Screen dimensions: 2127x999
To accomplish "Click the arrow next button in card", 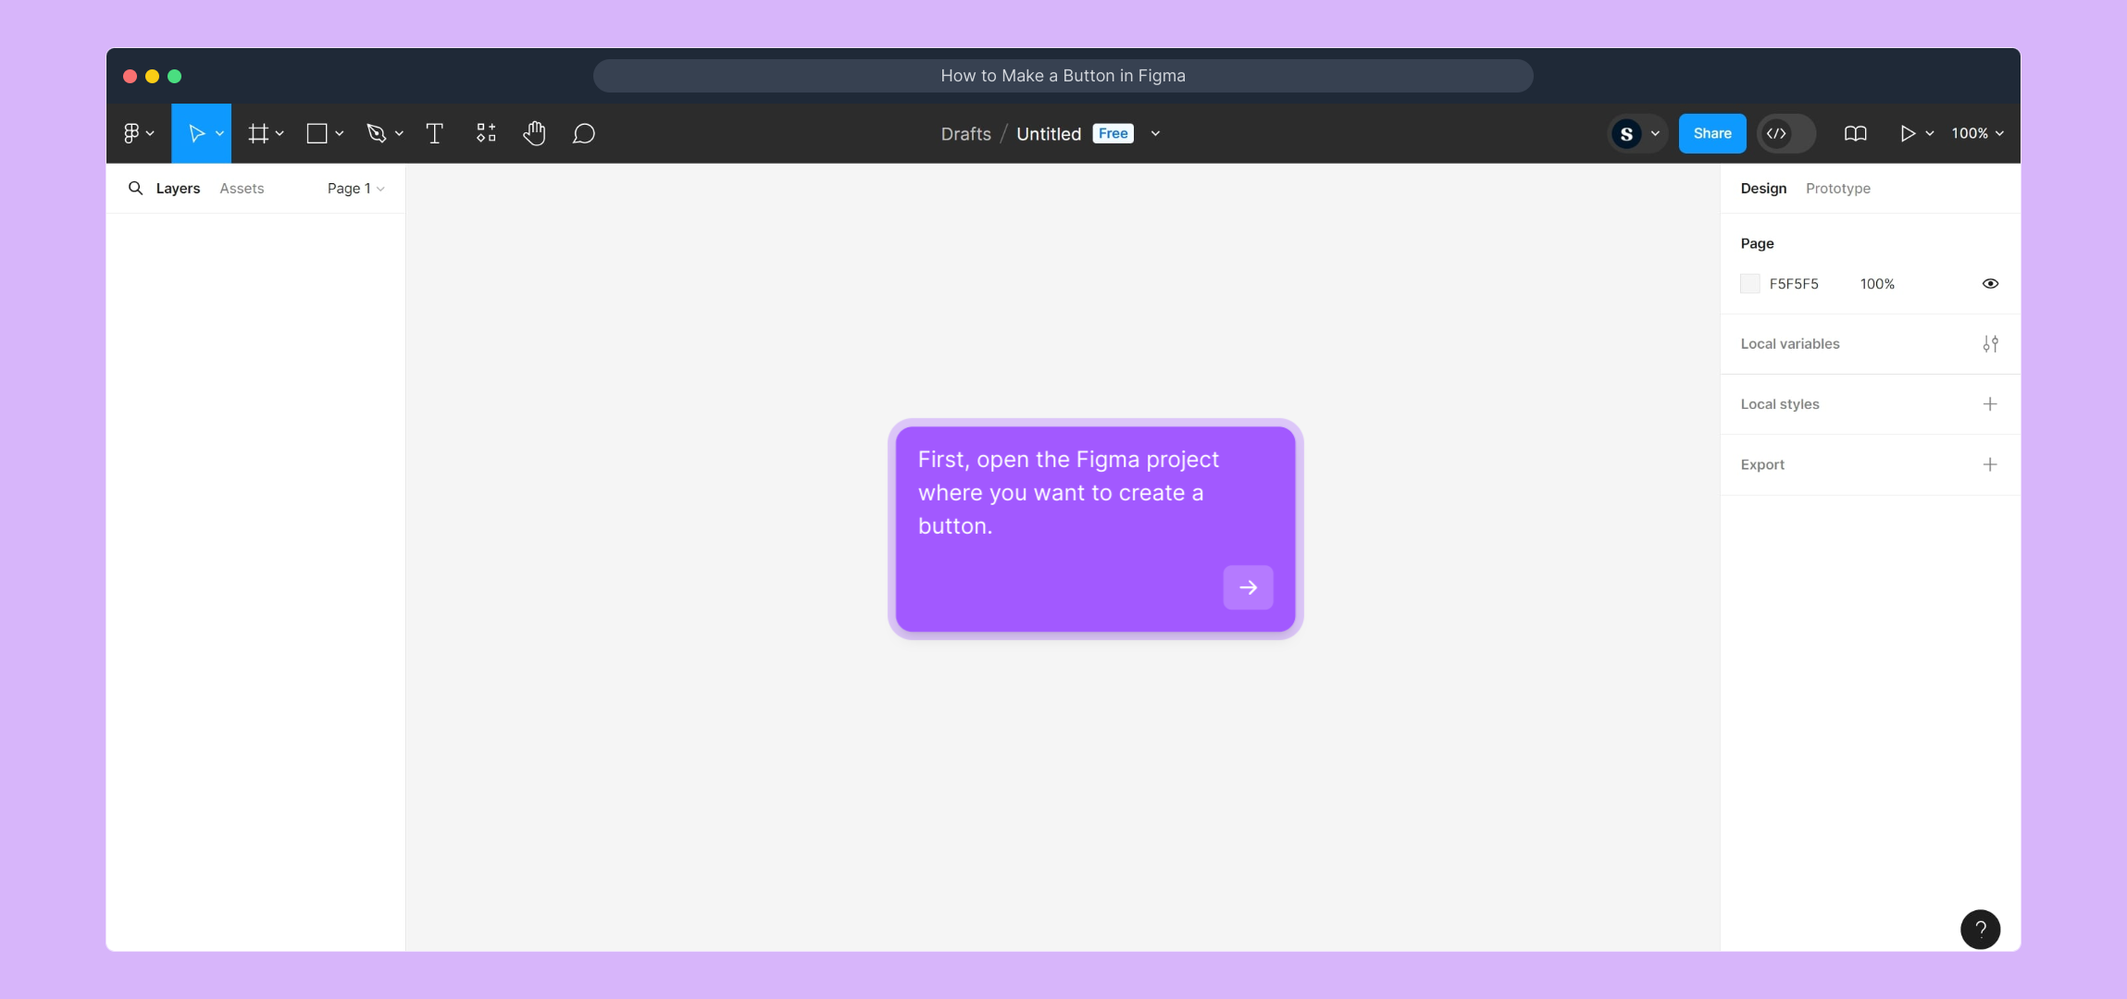I will click(x=1248, y=587).
